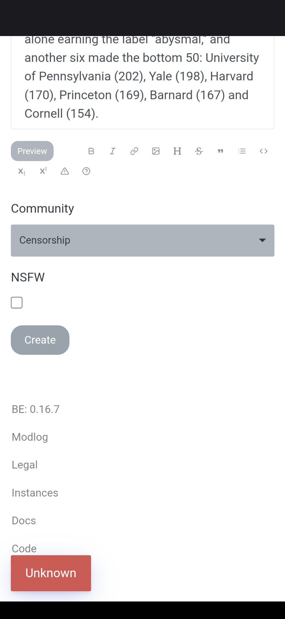Insert a bulleted list
The image size is (285, 619).
pos(242,151)
